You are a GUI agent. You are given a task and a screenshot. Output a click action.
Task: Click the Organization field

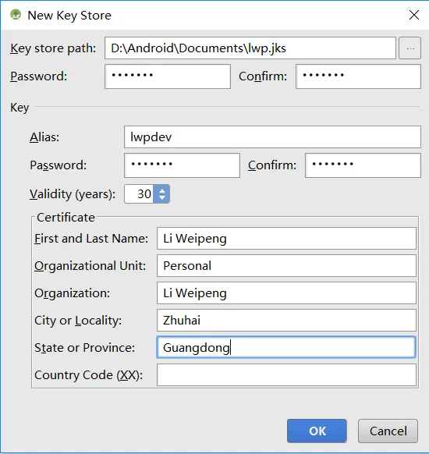point(286,293)
